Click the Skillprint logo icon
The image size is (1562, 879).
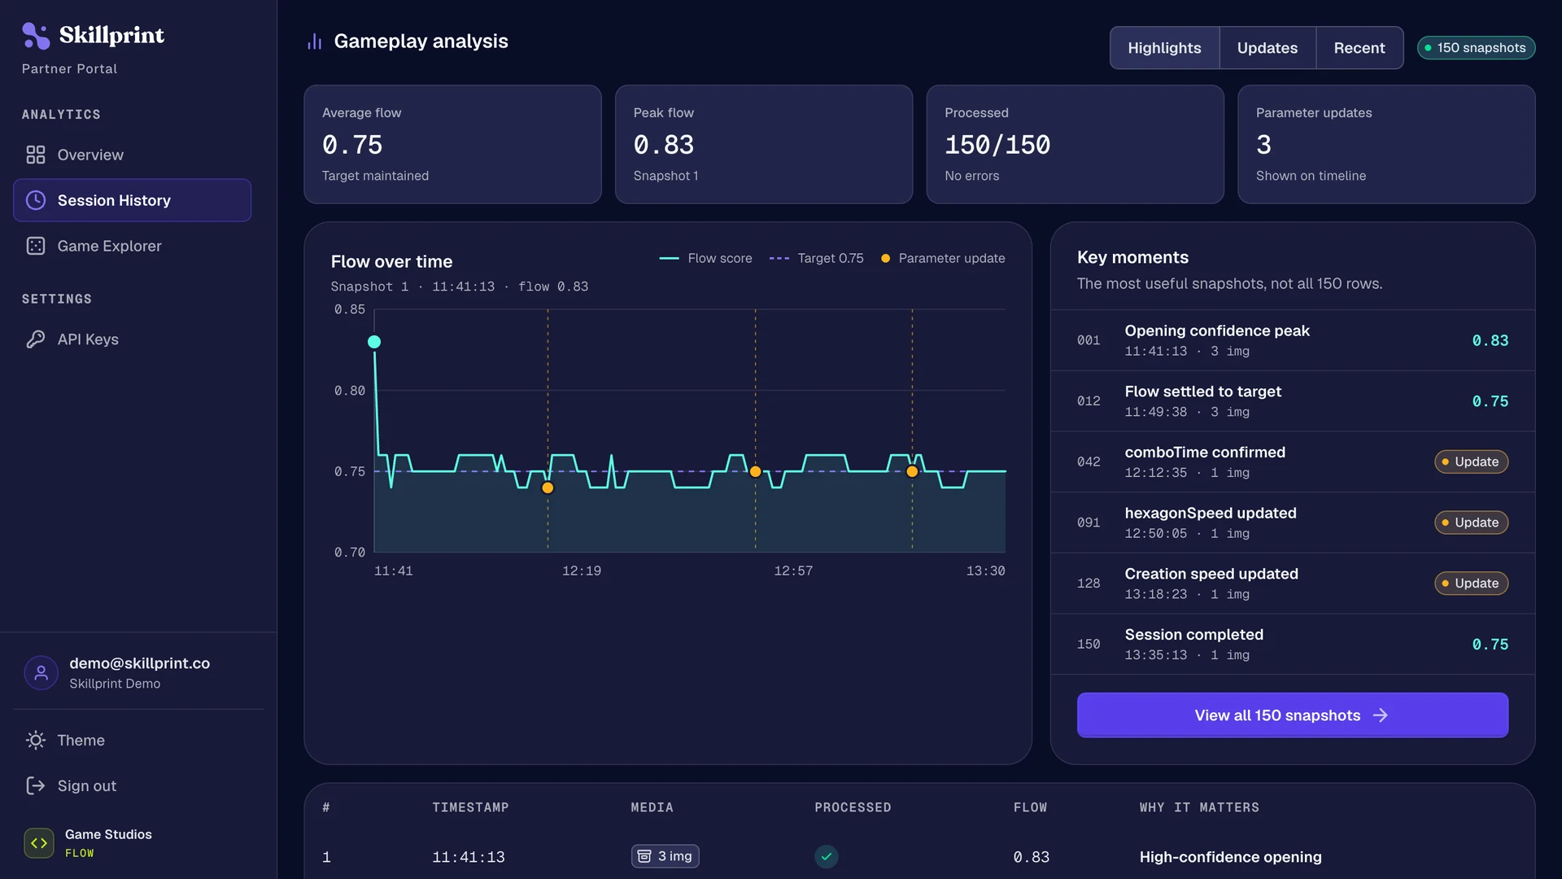tap(36, 36)
